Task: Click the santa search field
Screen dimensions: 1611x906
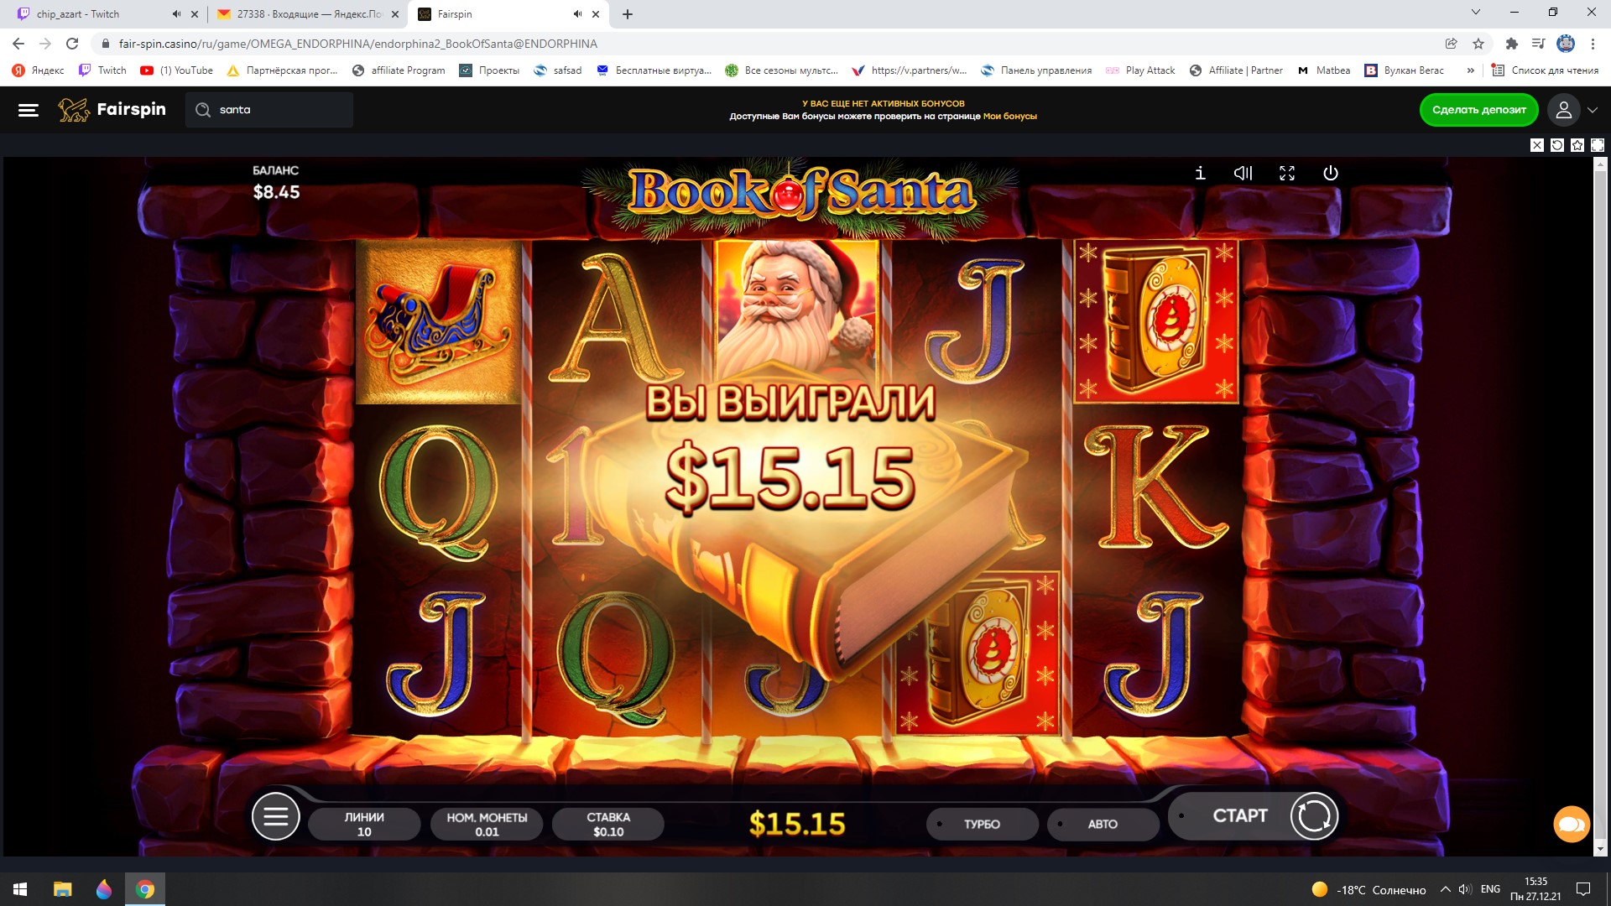Action: click(269, 110)
